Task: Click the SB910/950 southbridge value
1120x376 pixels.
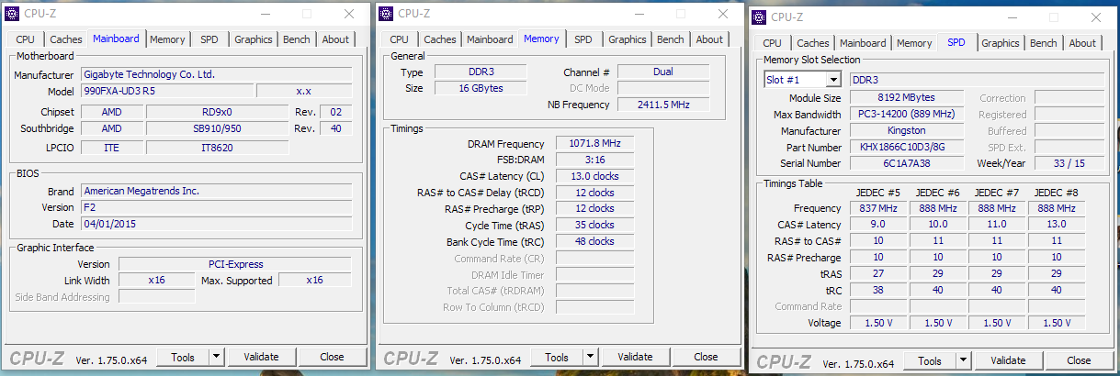Action: pos(216,128)
